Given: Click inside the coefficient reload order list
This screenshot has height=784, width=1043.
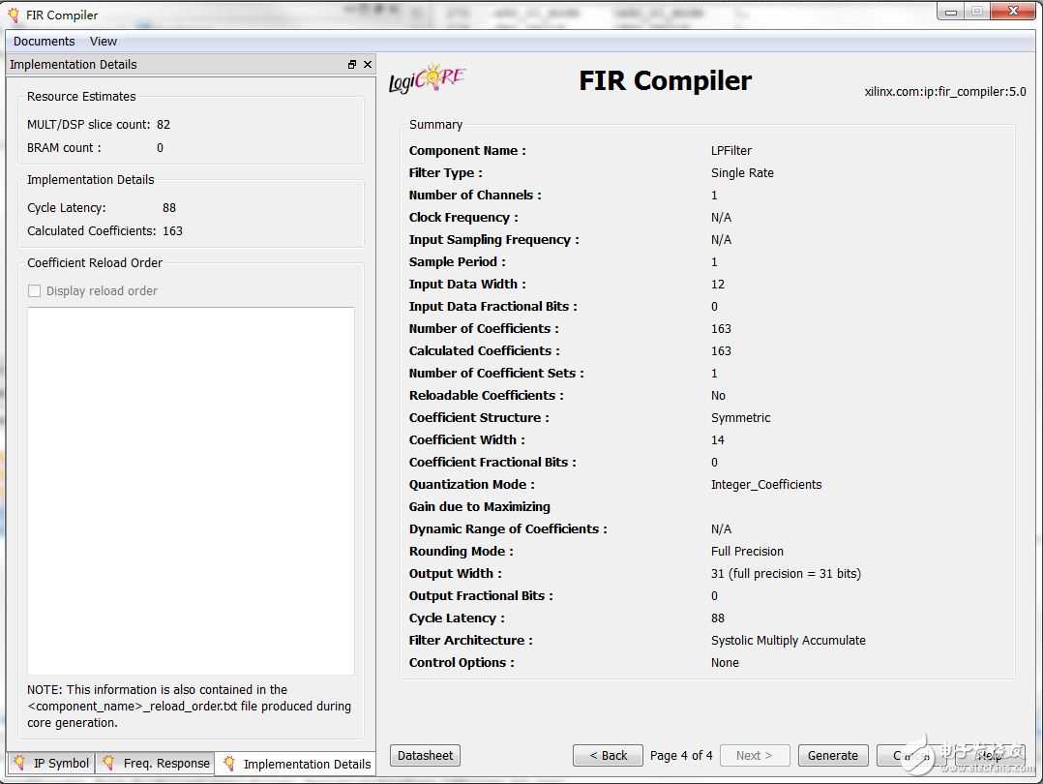Looking at the screenshot, I should [x=191, y=491].
